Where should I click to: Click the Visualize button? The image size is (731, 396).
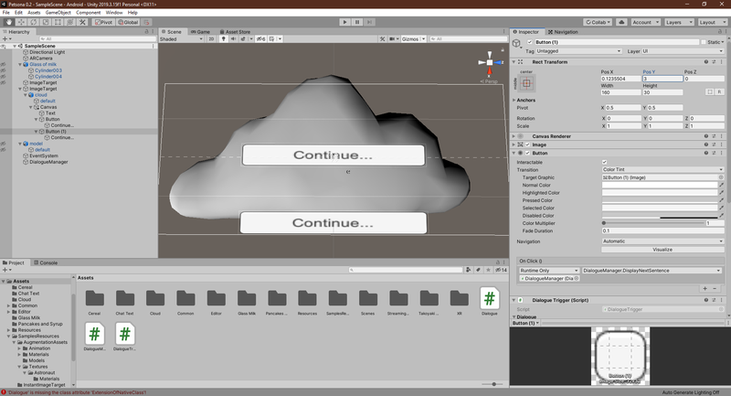point(662,249)
